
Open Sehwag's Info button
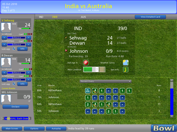[x=23, y=49]
